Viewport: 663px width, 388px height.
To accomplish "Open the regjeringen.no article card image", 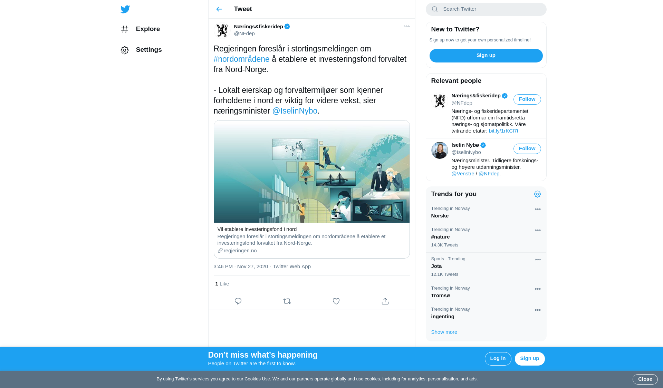I will pos(311,172).
